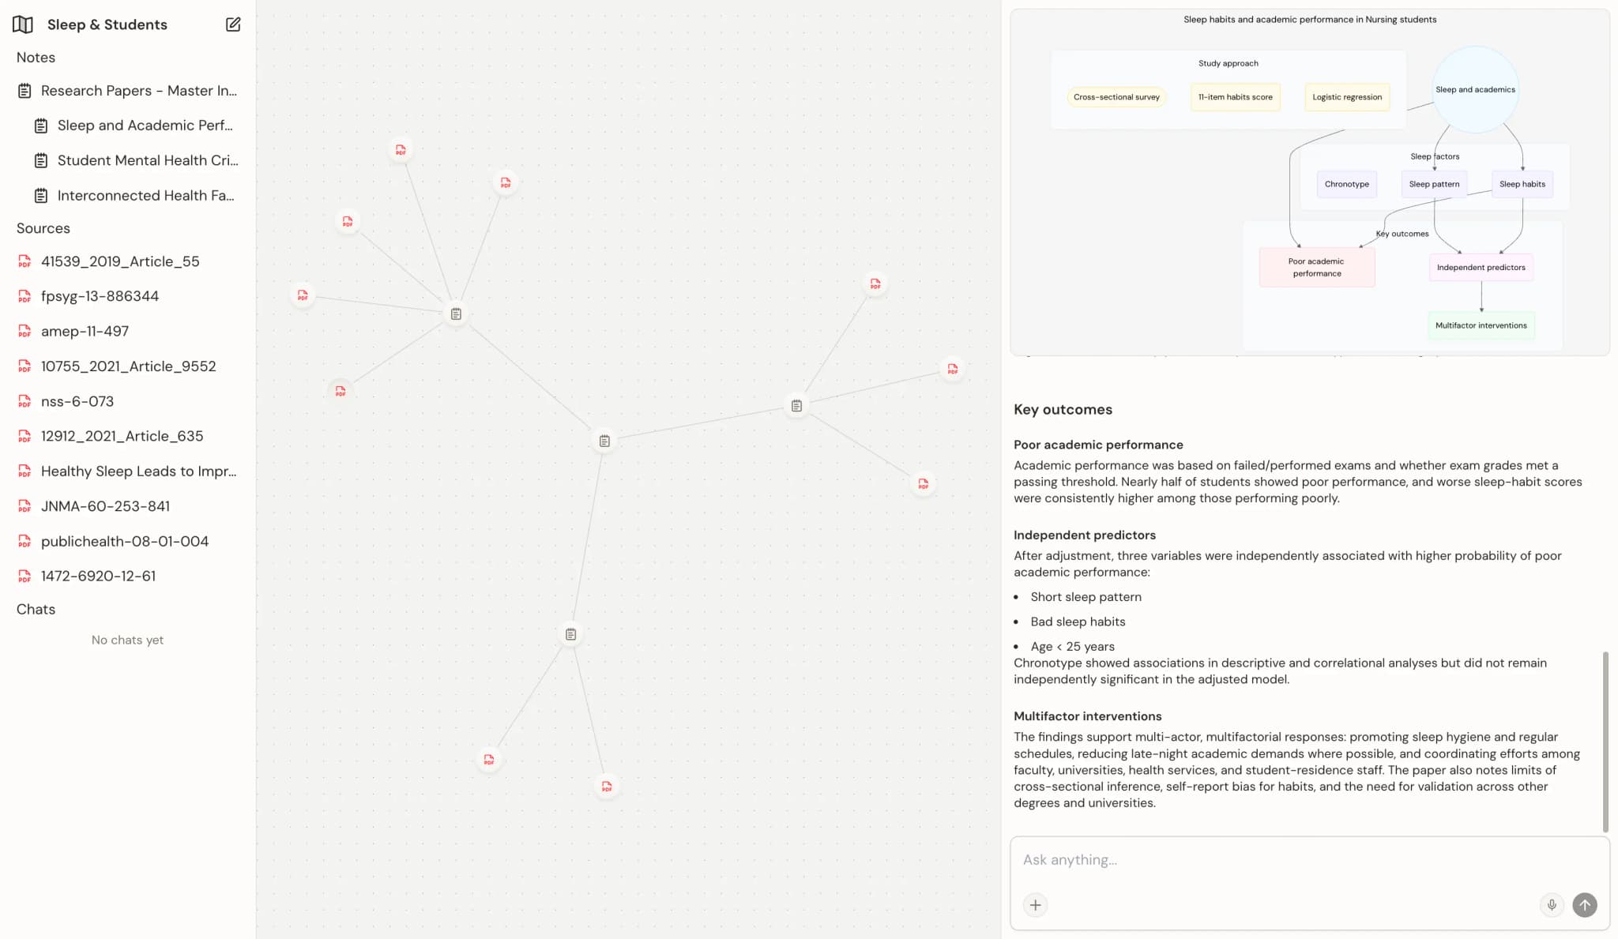
Task: Click the PDF icon next to nss-6-073
Action: (24, 401)
